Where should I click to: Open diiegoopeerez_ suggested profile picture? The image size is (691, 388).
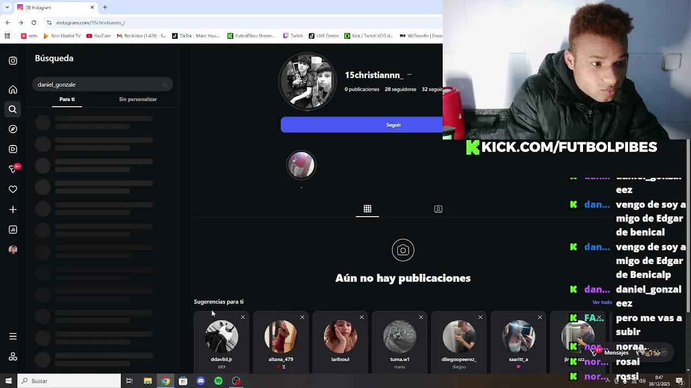(459, 336)
